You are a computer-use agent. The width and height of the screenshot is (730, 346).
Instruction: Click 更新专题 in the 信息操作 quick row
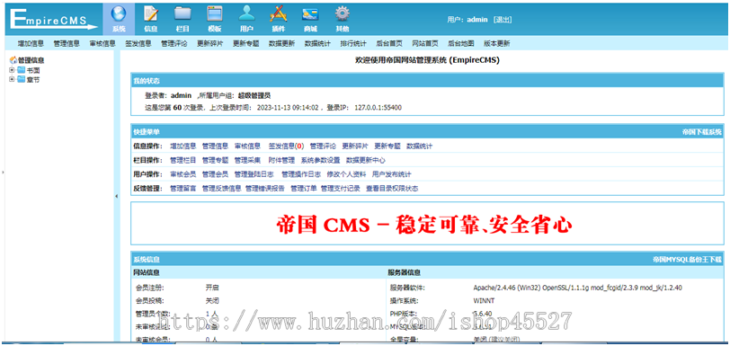point(387,146)
